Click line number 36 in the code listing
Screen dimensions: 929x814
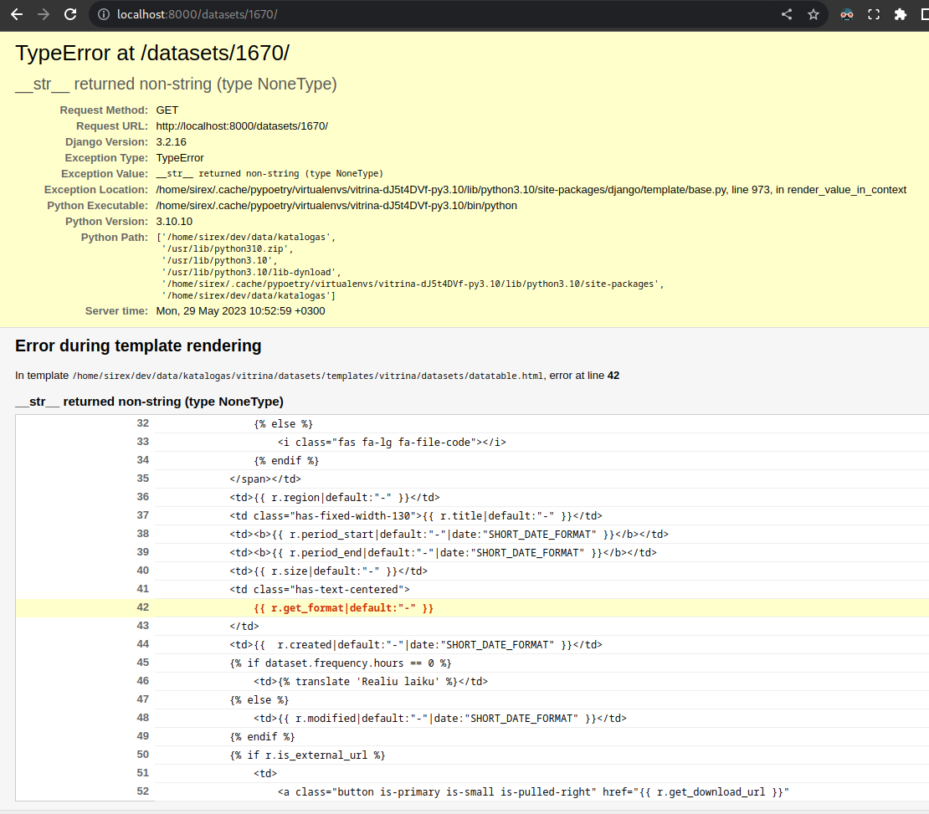pyautogui.click(x=142, y=497)
